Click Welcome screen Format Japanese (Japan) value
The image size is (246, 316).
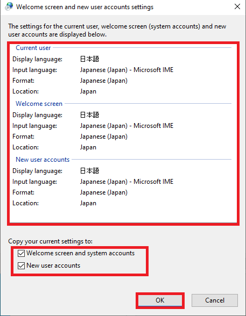point(104,137)
